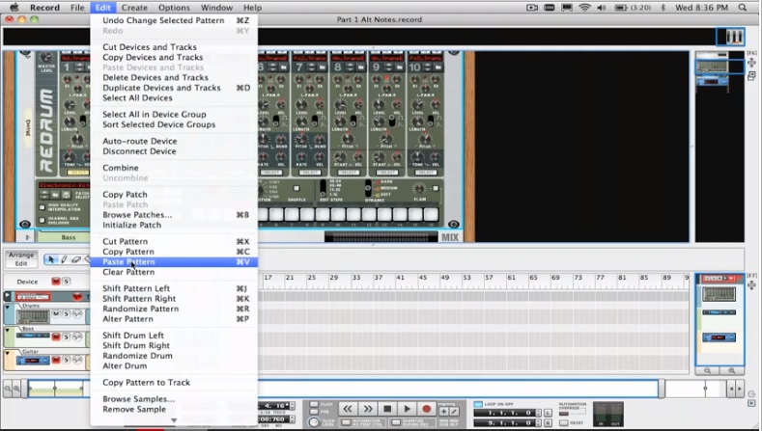Click the Play button in transport
This screenshot has height=431, width=762.
(408, 410)
